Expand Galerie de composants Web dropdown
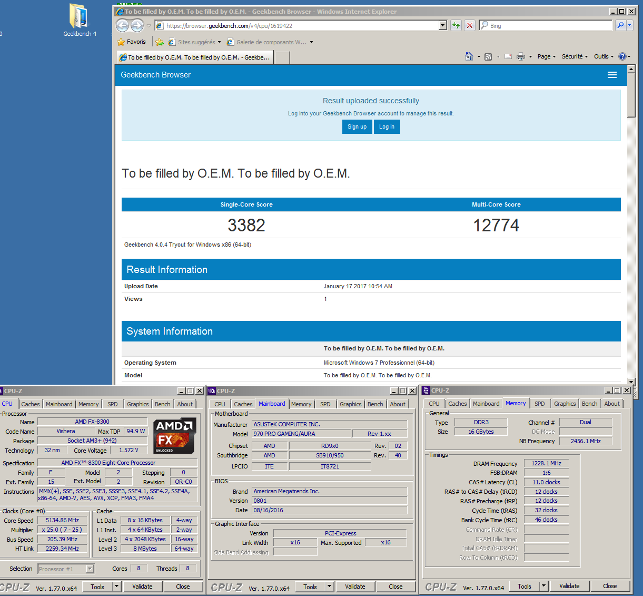This screenshot has width=643, height=596. (311, 42)
